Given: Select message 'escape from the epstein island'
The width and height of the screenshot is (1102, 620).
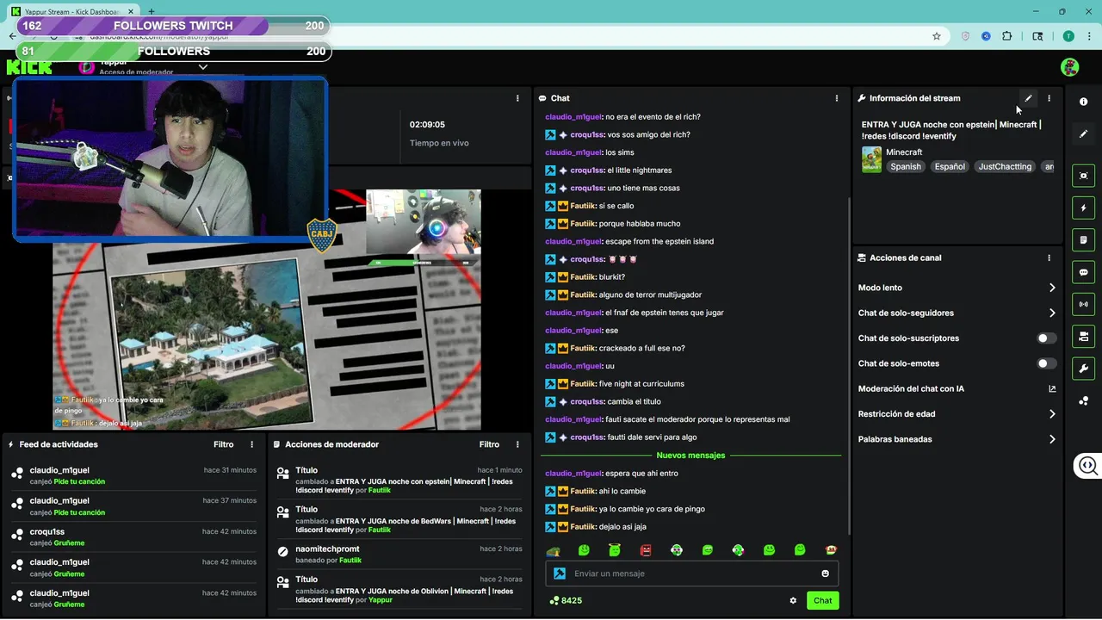Looking at the screenshot, I should click(x=659, y=241).
